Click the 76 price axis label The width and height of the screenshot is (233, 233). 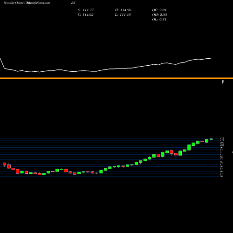(x=221, y=157)
